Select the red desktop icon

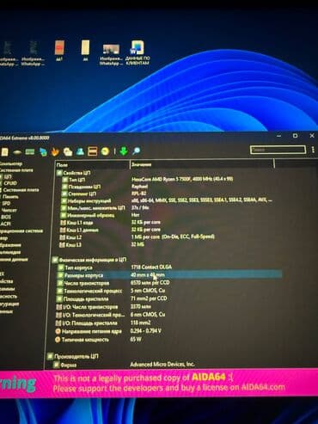59,51
